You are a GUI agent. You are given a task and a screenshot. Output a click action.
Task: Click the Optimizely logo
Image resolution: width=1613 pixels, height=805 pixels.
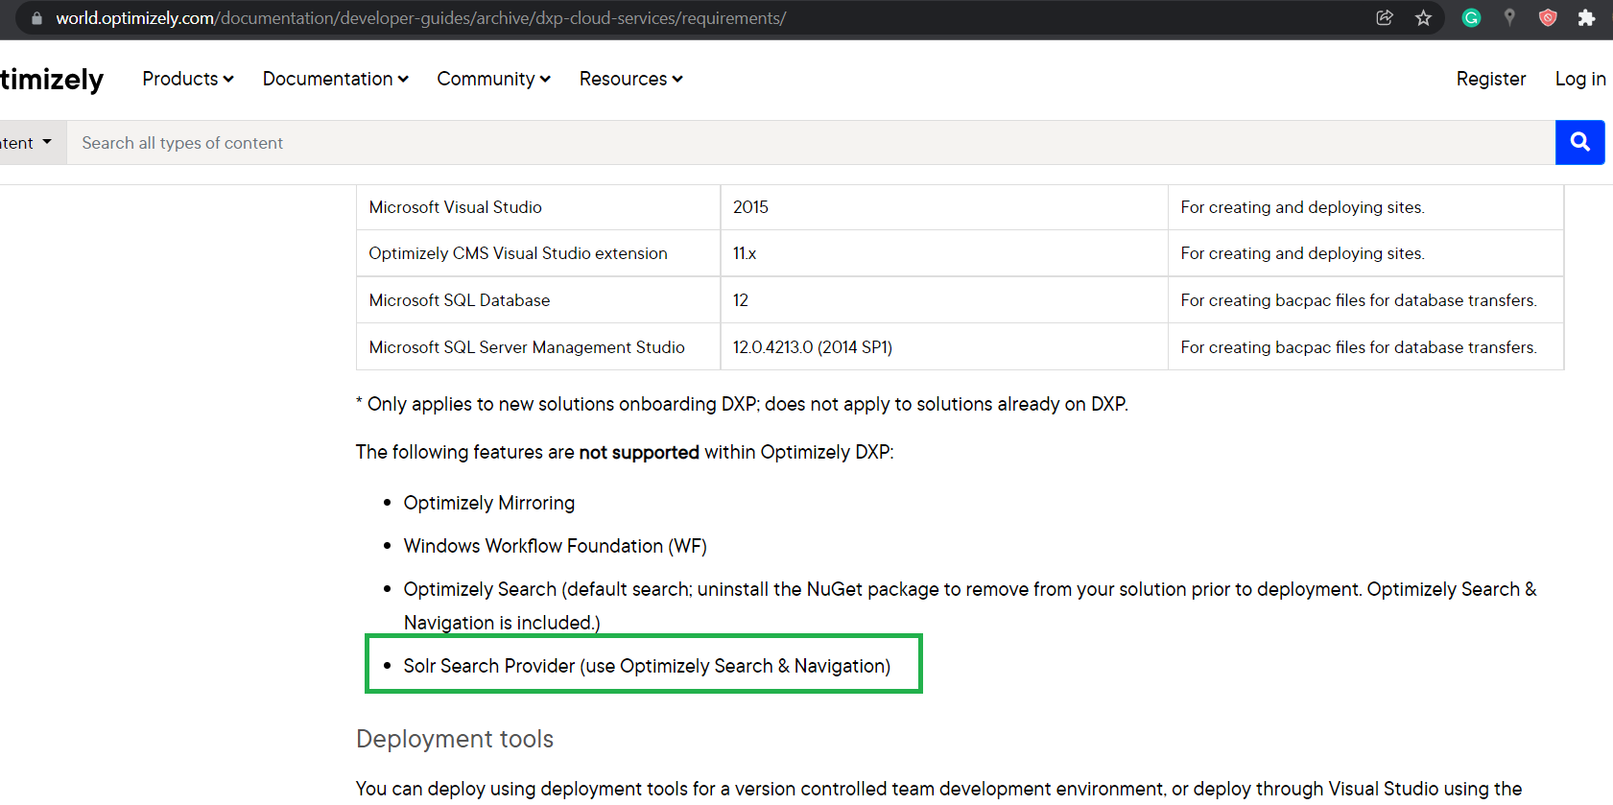click(x=51, y=79)
